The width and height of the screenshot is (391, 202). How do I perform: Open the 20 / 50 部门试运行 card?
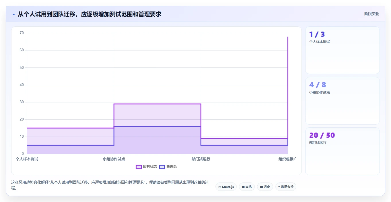tap(343, 151)
